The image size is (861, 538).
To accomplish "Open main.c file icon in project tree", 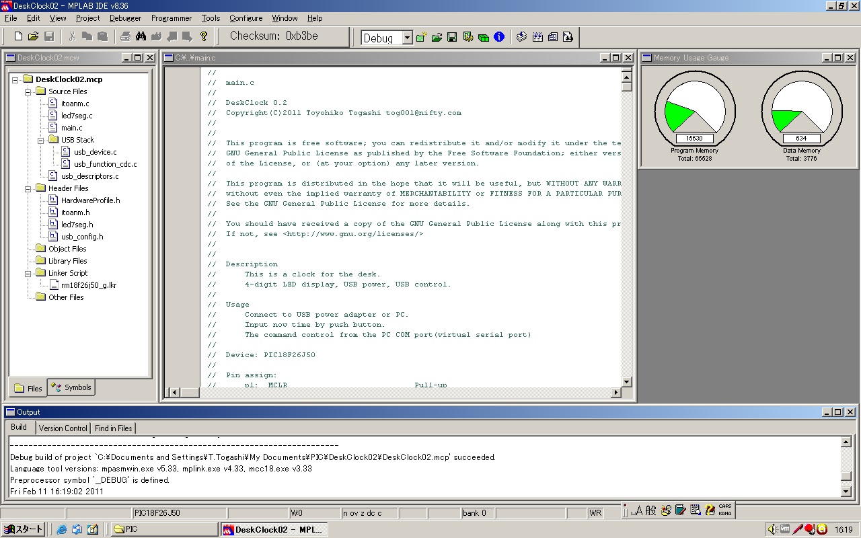I will click(53, 127).
